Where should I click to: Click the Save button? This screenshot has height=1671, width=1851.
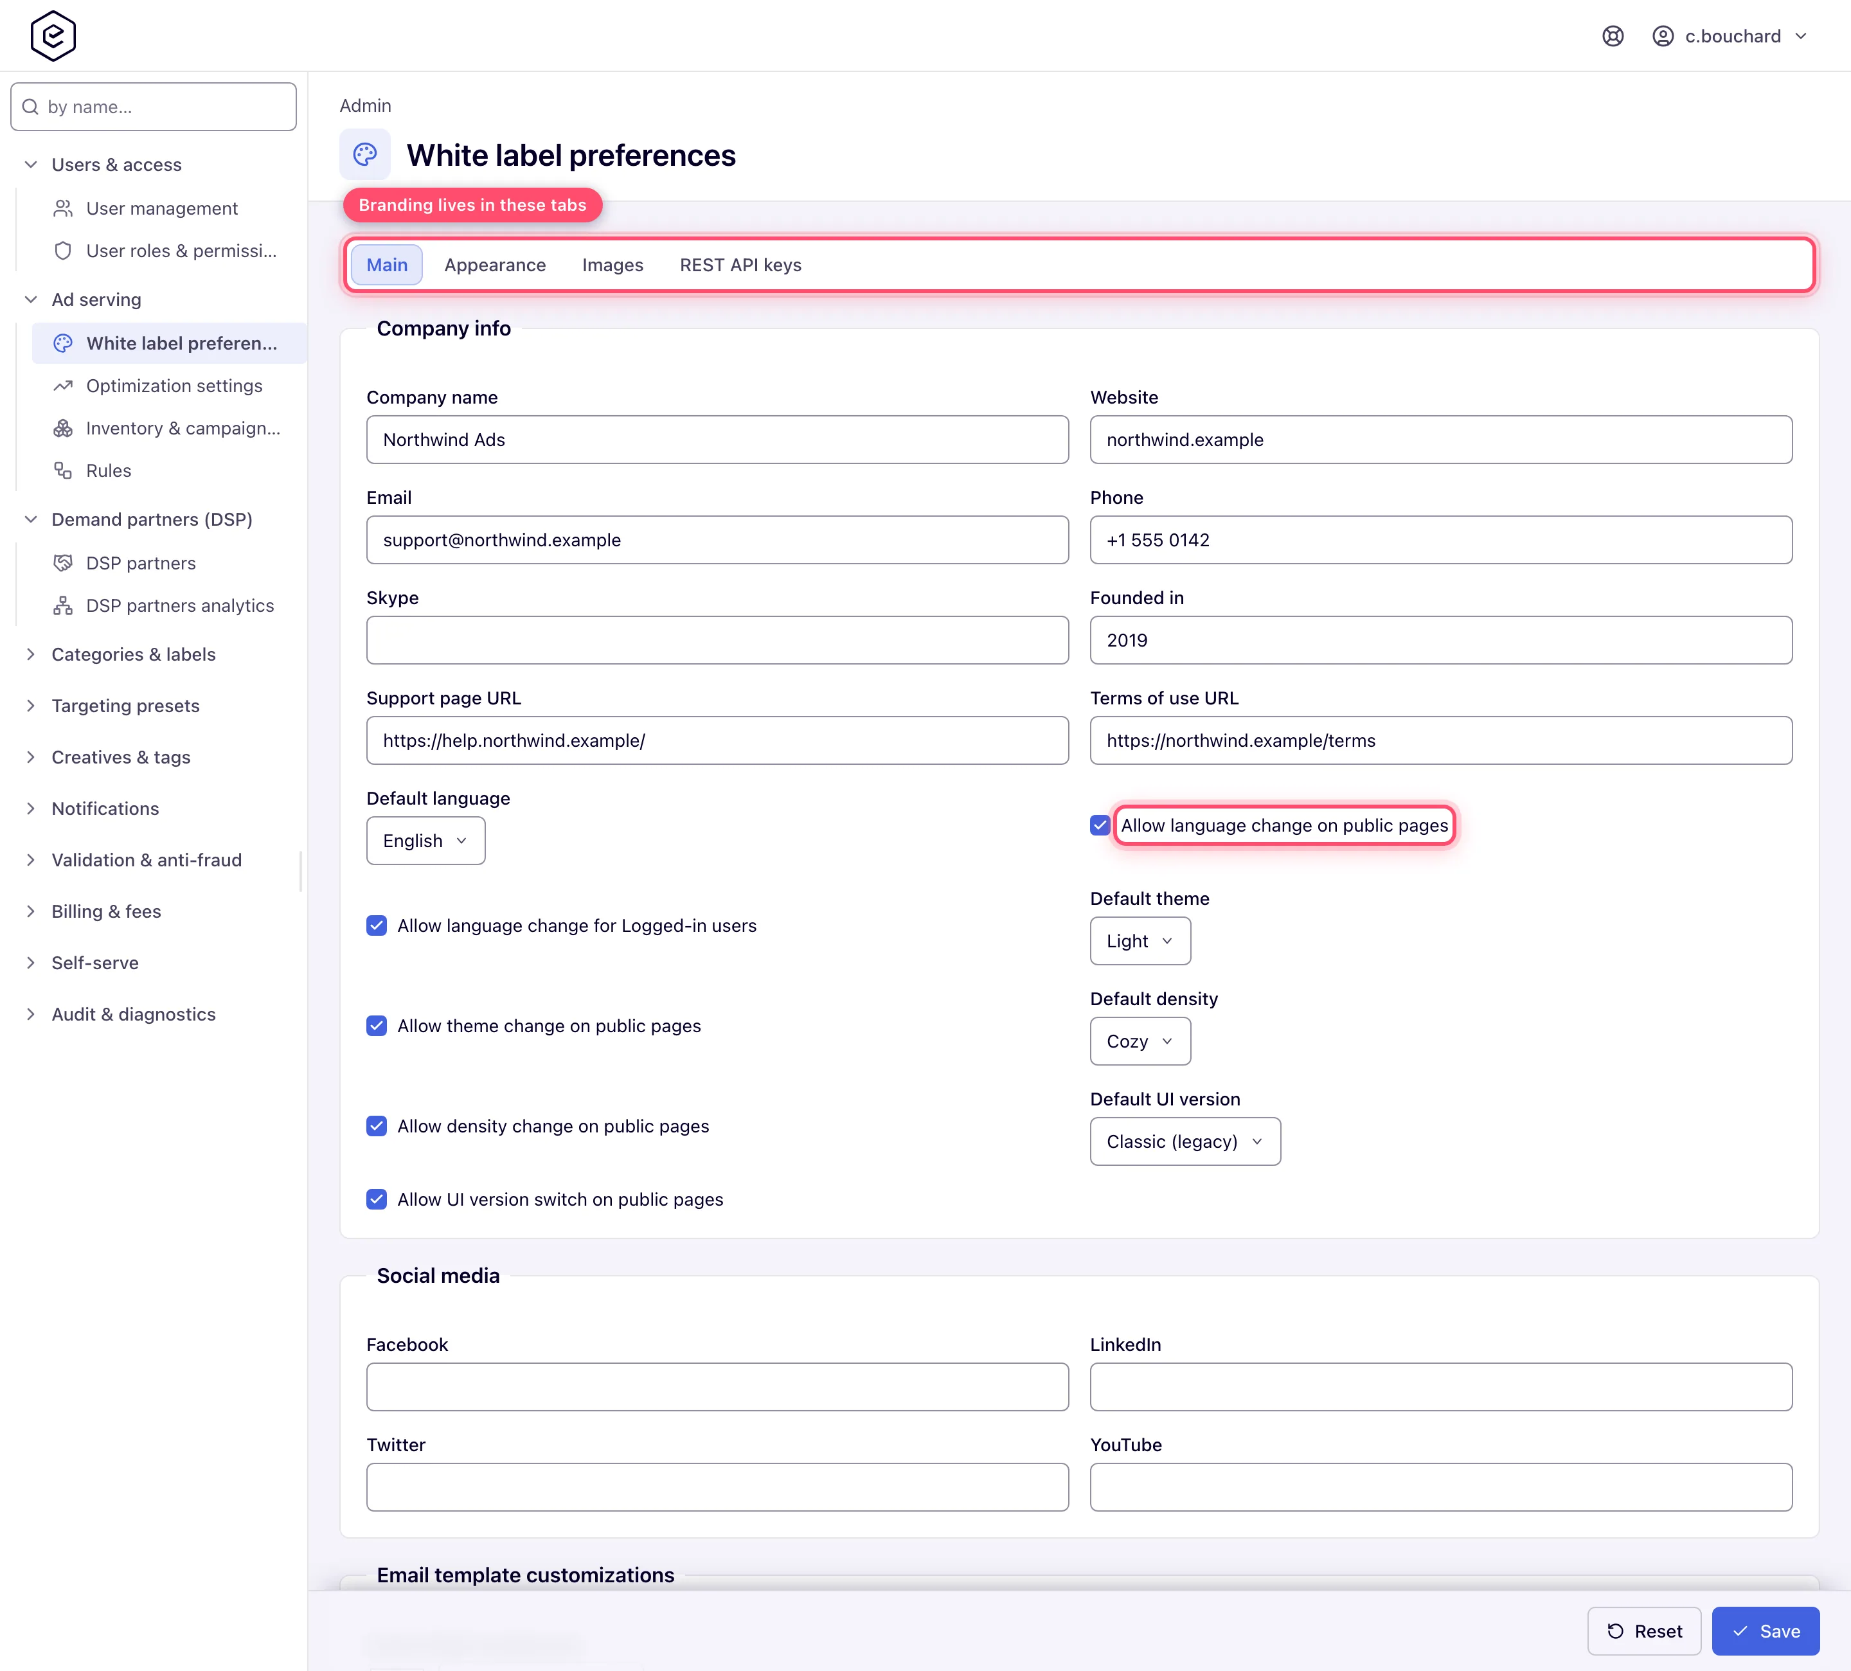[1765, 1632]
